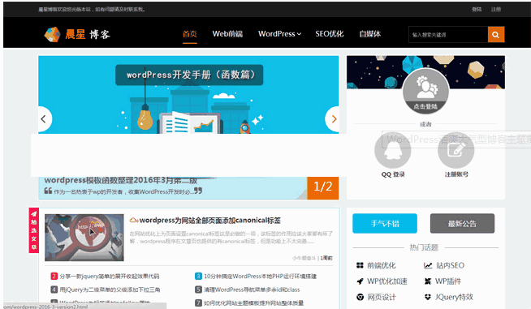Click the 站内SEO topic text

(450, 265)
